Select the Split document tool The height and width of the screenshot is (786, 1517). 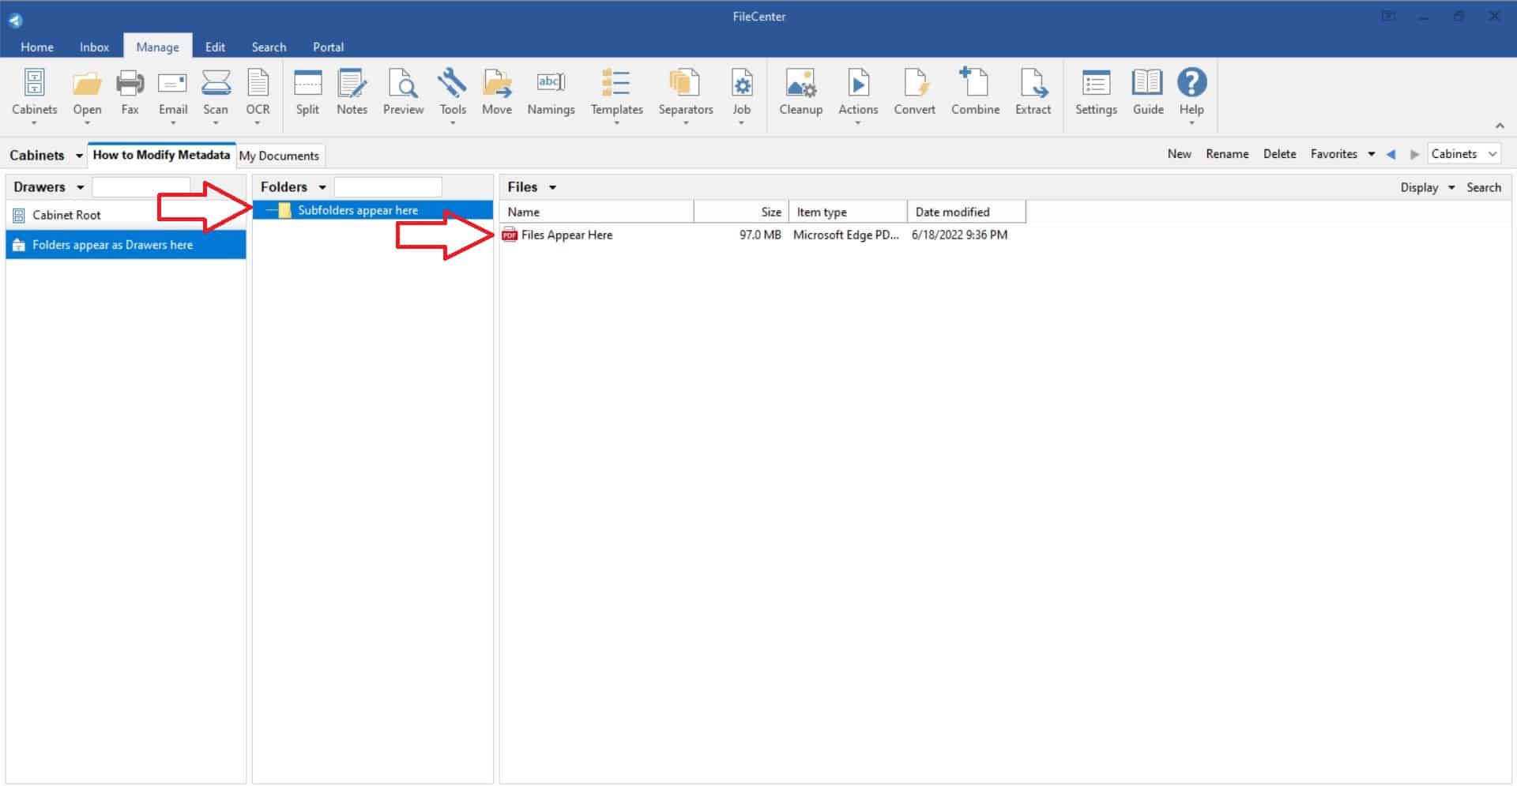tap(307, 93)
